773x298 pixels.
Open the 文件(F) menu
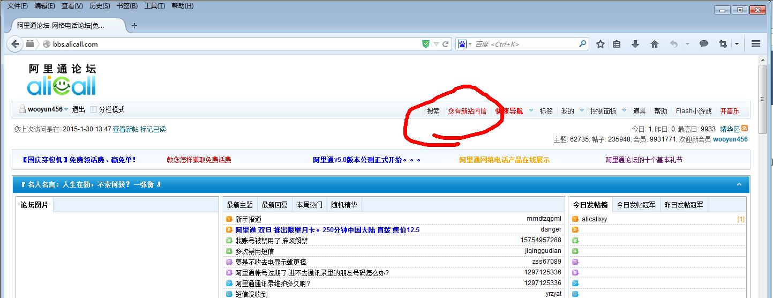(17, 6)
